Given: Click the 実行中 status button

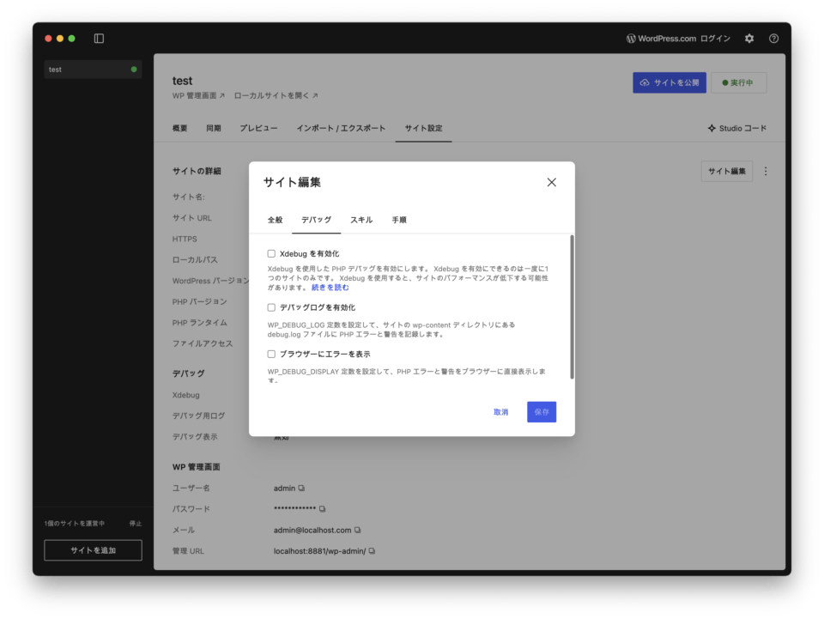Looking at the screenshot, I should point(738,82).
